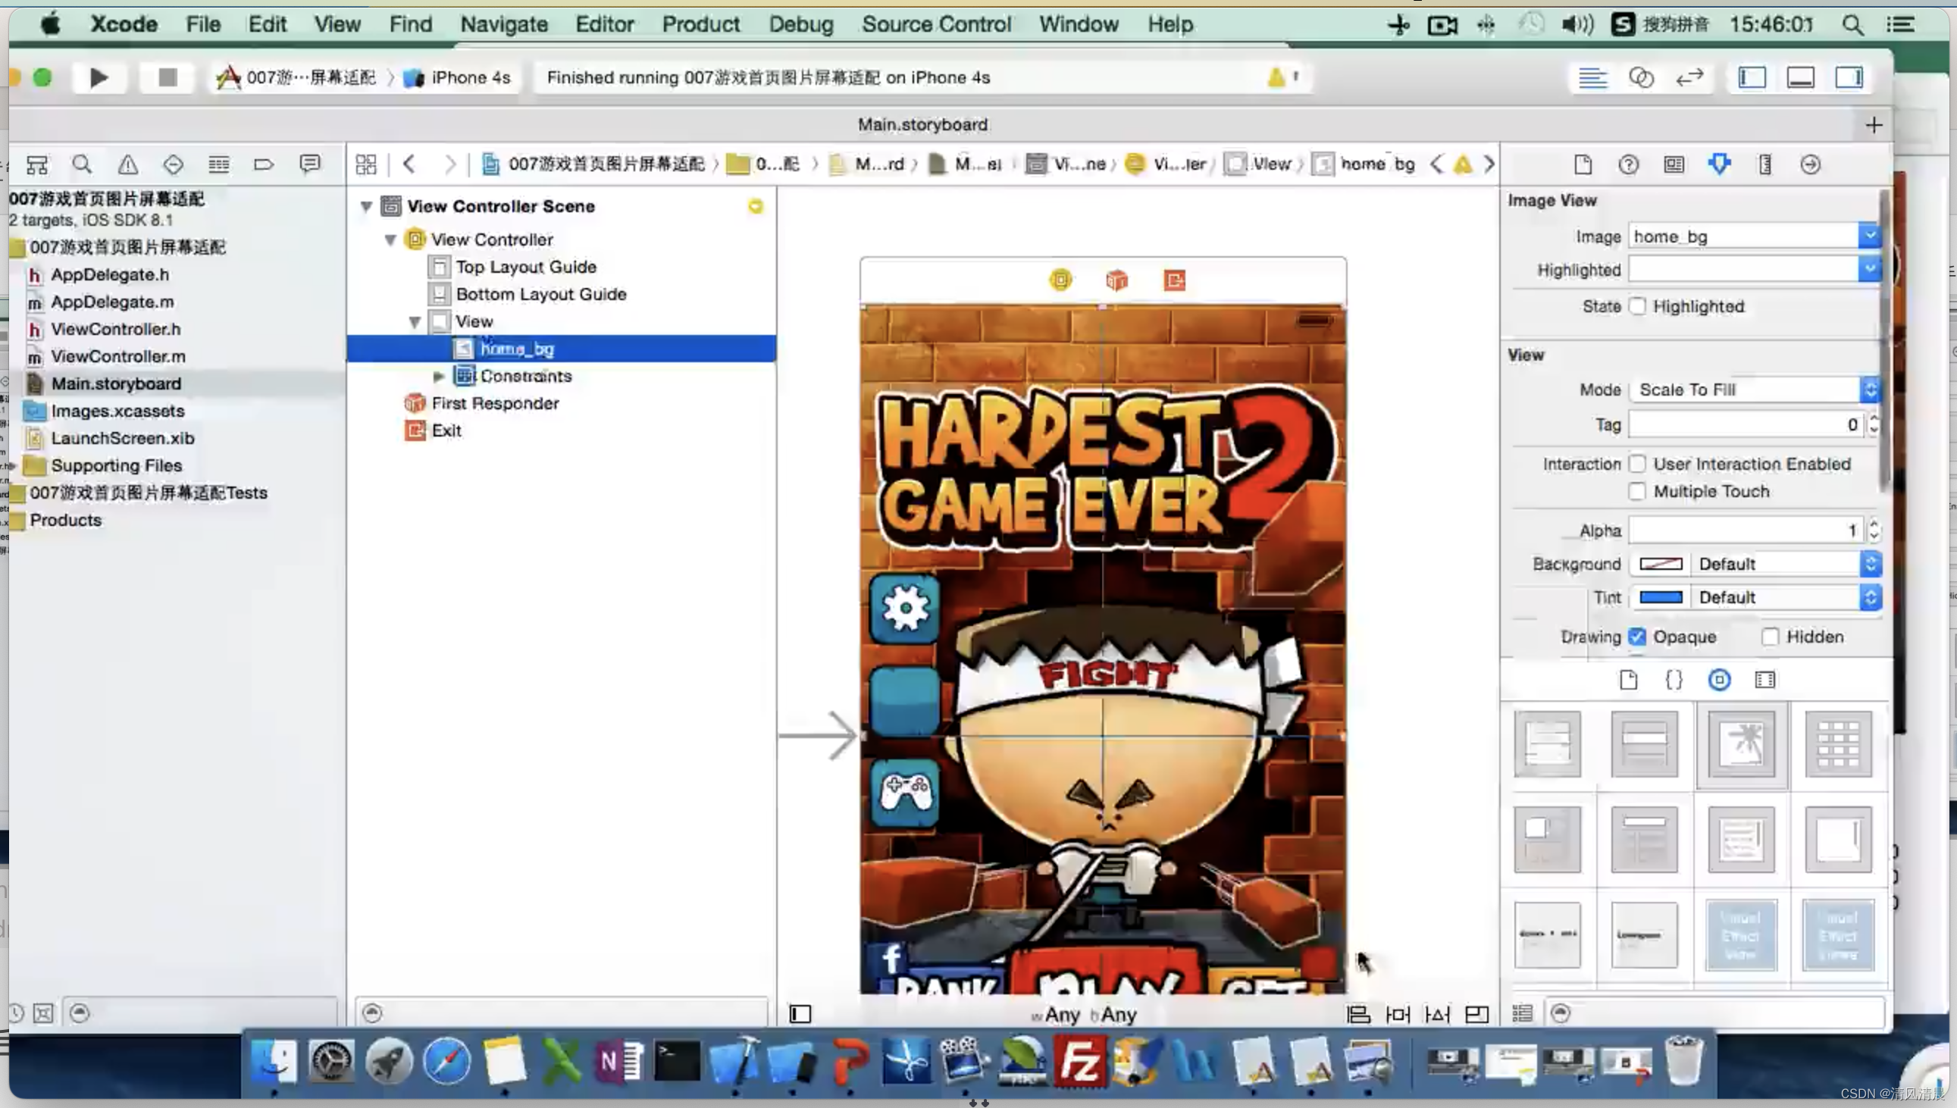Image resolution: width=1957 pixels, height=1108 pixels.
Task: Click the Tag value field
Action: tap(1746, 424)
